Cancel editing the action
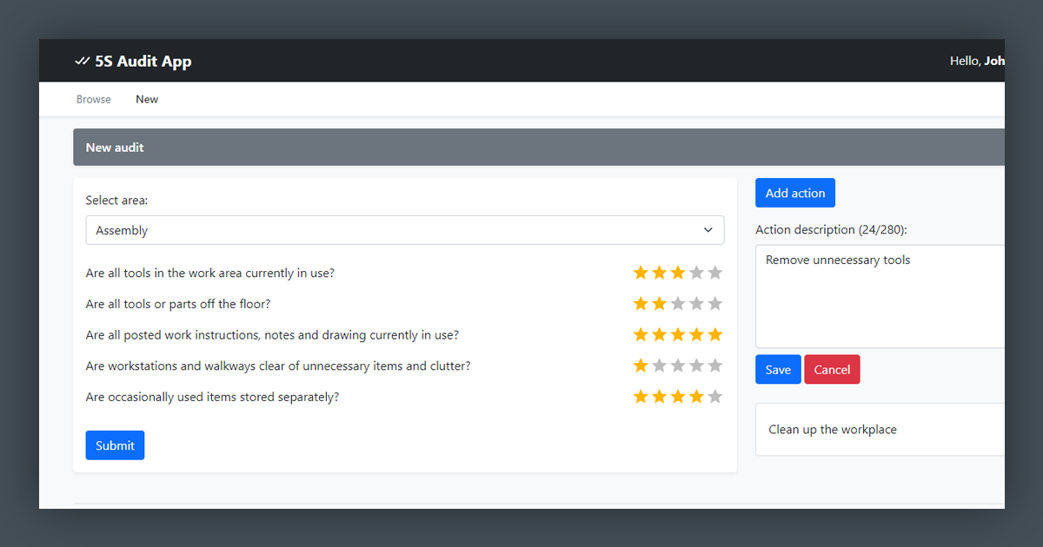 [832, 369]
